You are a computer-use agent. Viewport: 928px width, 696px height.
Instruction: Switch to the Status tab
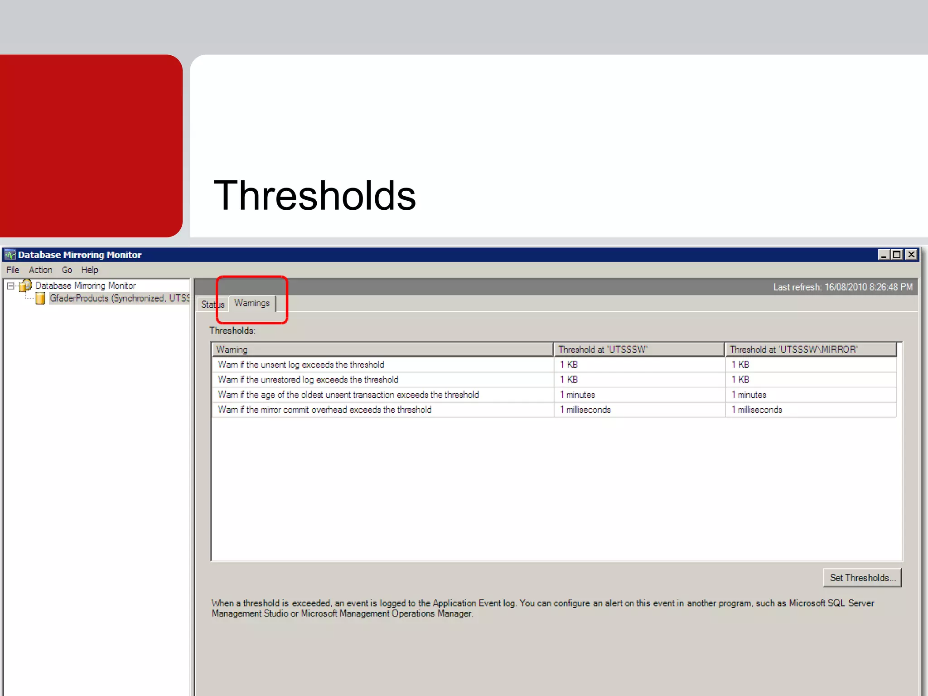click(213, 304)
